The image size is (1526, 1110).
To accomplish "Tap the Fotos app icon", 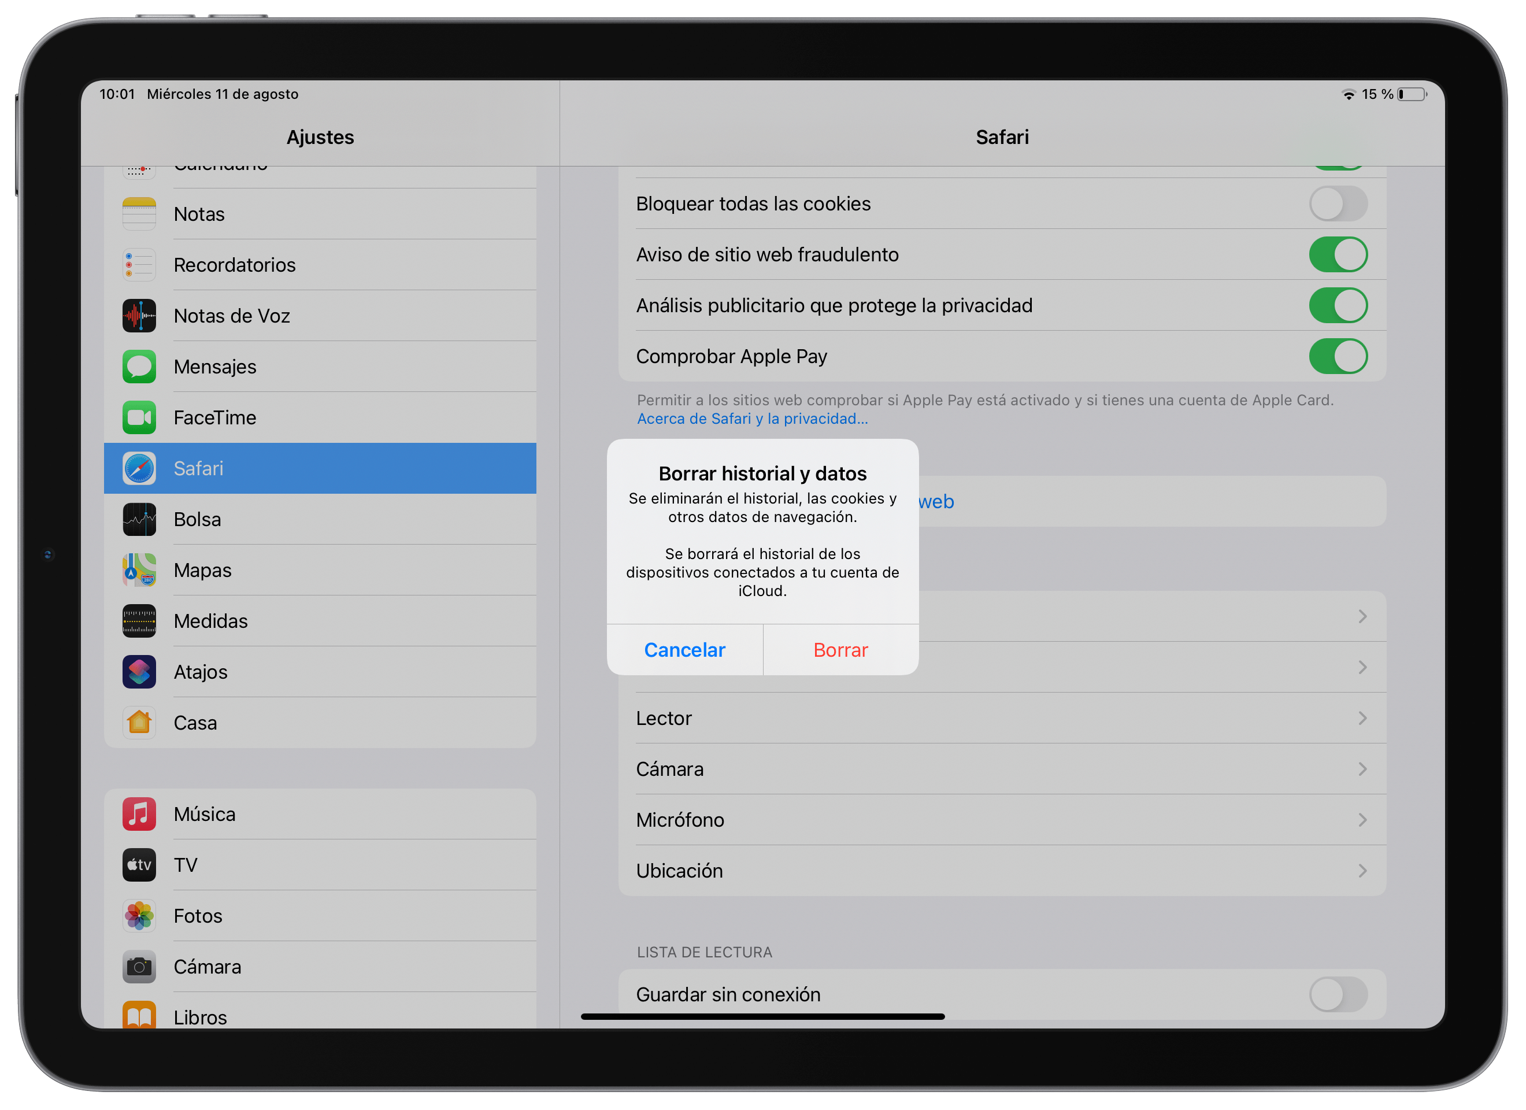I will 139,916.
